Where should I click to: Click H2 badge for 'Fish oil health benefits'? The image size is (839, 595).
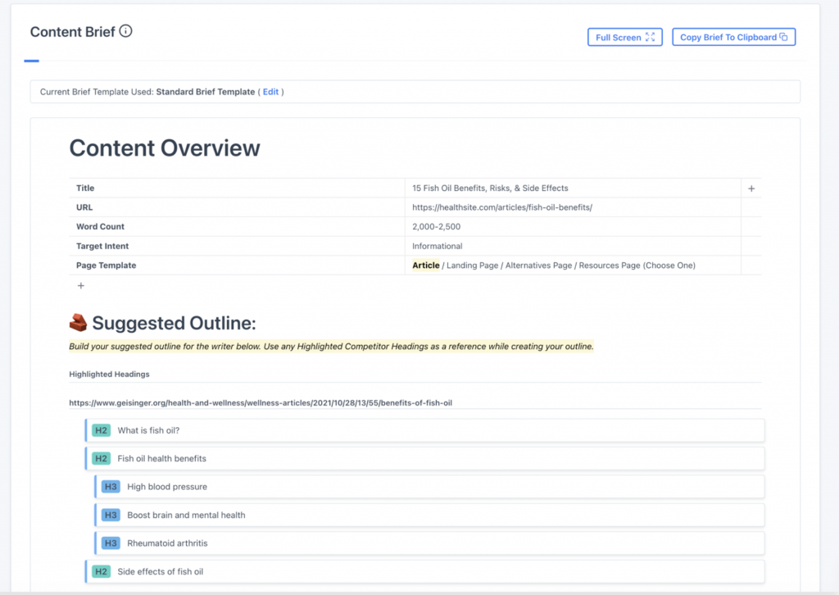click(101, 459)
